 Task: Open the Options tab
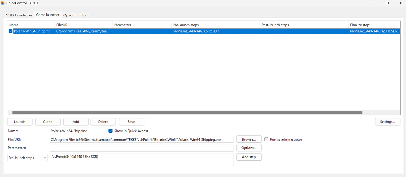(x=69, y=15)
